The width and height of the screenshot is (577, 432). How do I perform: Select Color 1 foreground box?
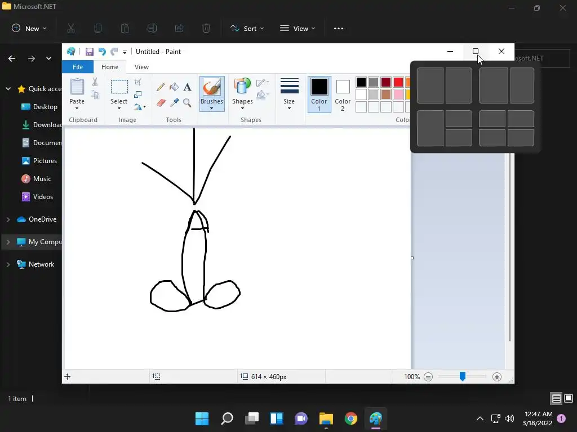coord(319,94)
